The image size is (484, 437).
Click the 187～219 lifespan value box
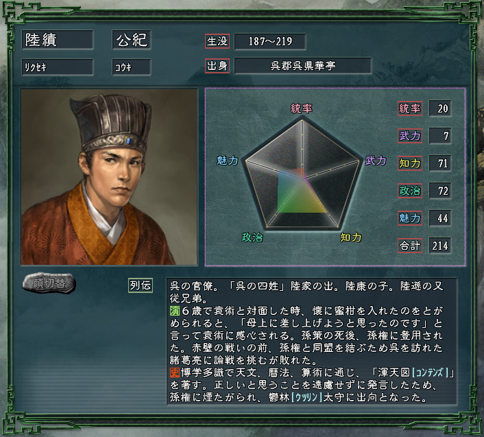pyautogui.click(x=270, y=41)
